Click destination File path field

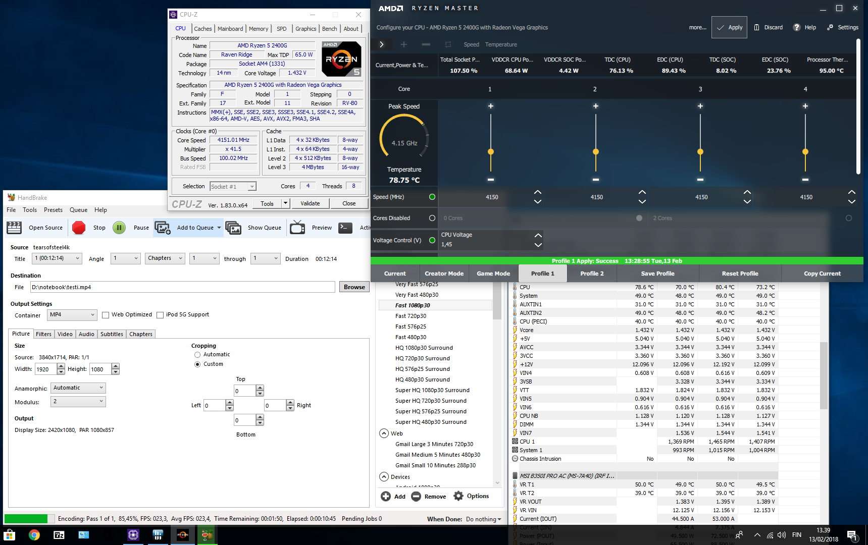183,287
